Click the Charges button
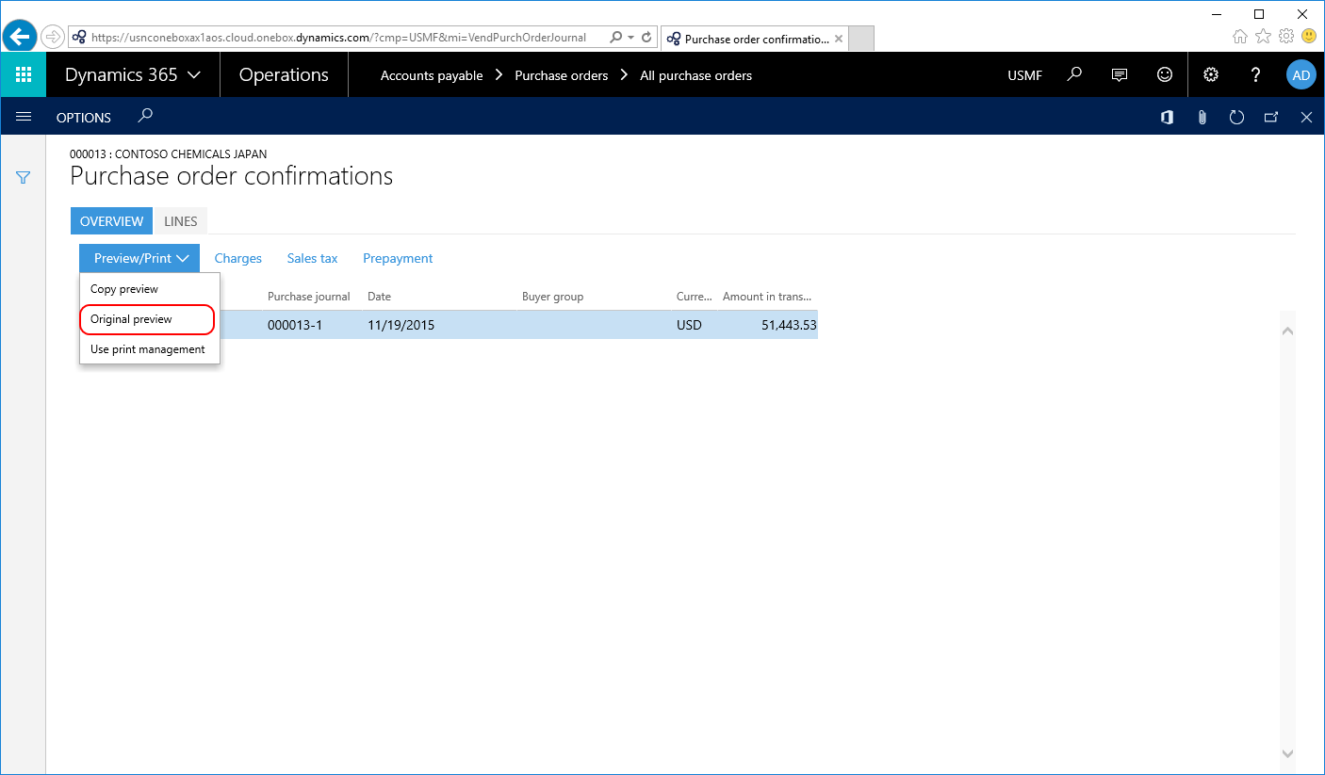 [x=238, y=258]
